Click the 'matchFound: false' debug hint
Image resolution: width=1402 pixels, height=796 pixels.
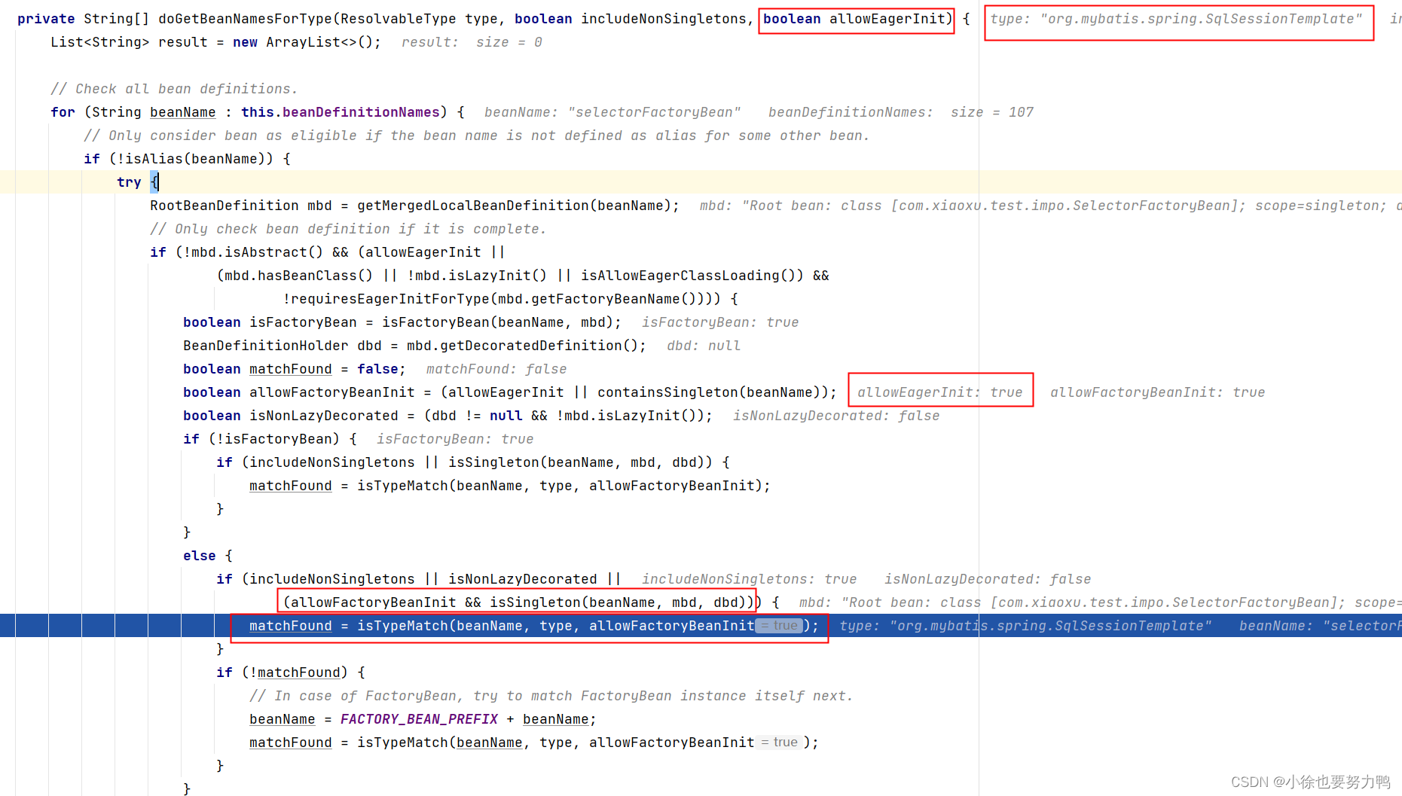pos(496,369)
